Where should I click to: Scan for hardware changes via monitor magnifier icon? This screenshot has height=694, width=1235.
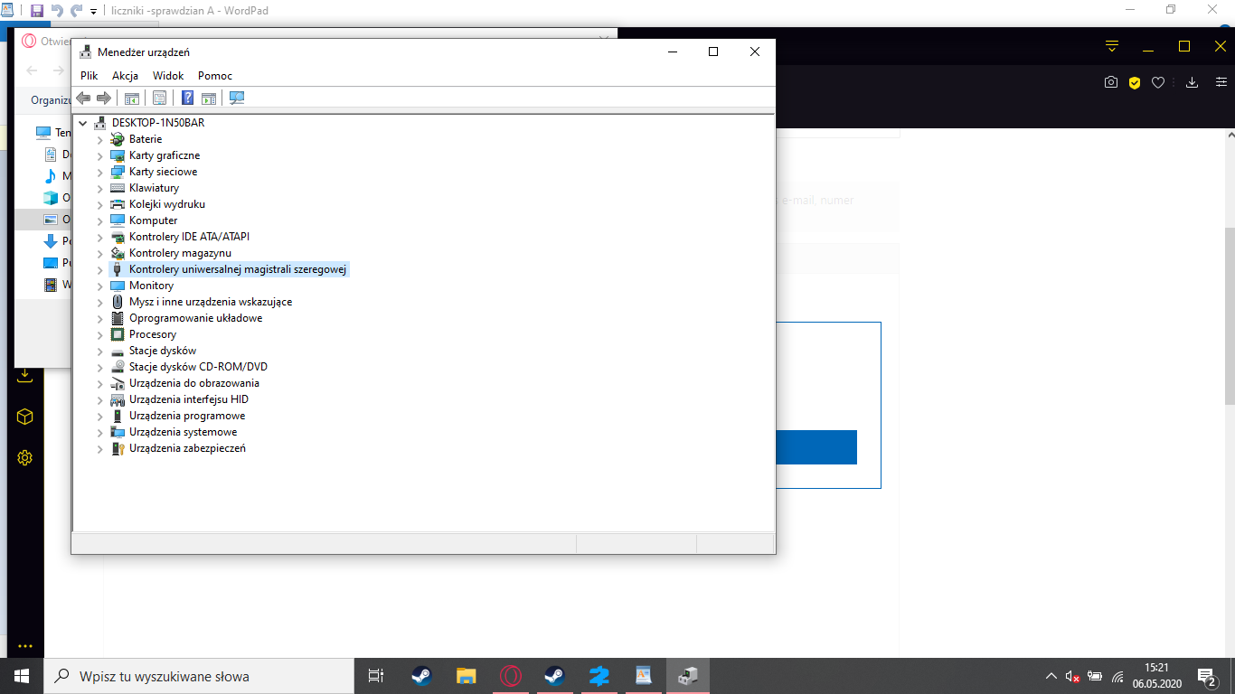[237, 98]
